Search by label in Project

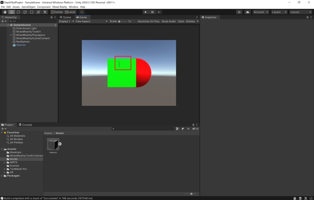[x=183, y=129]
